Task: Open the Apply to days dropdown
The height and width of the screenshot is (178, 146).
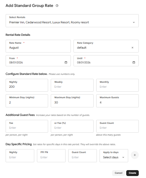Action: click(x=114, y=156)
